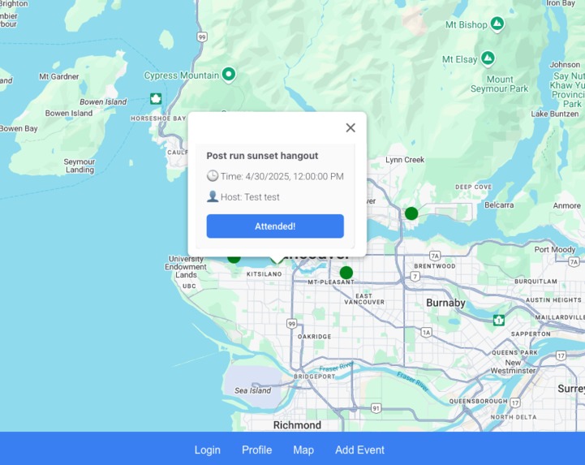Click the Mt Elsay peak icon

pyautogui.click(x=488, y=58)
